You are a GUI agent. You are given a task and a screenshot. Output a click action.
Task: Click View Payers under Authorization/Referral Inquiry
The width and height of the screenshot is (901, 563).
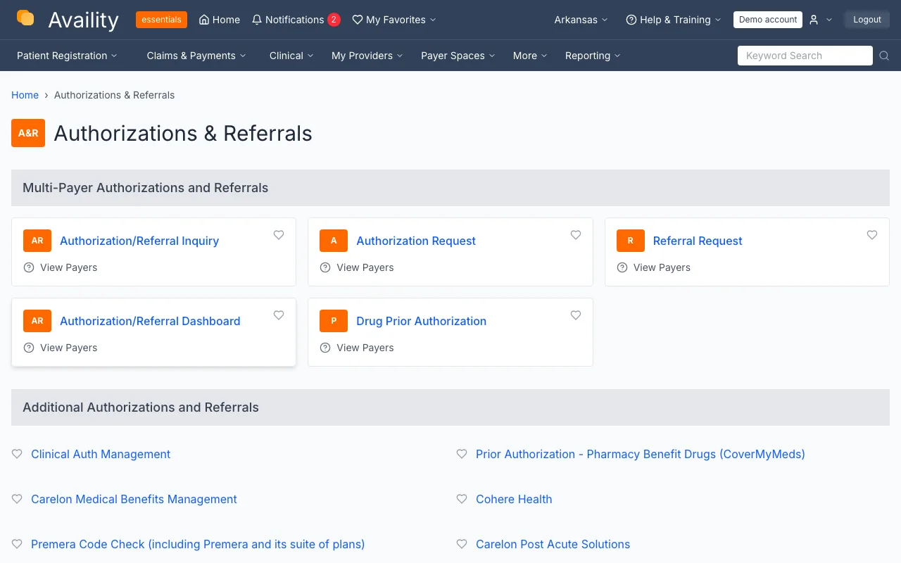69,267
